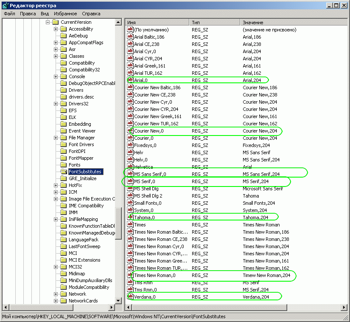This screenshot has height=322, width=350.
Task: Open the Файл menu
Action: click(x=9, y=14)
